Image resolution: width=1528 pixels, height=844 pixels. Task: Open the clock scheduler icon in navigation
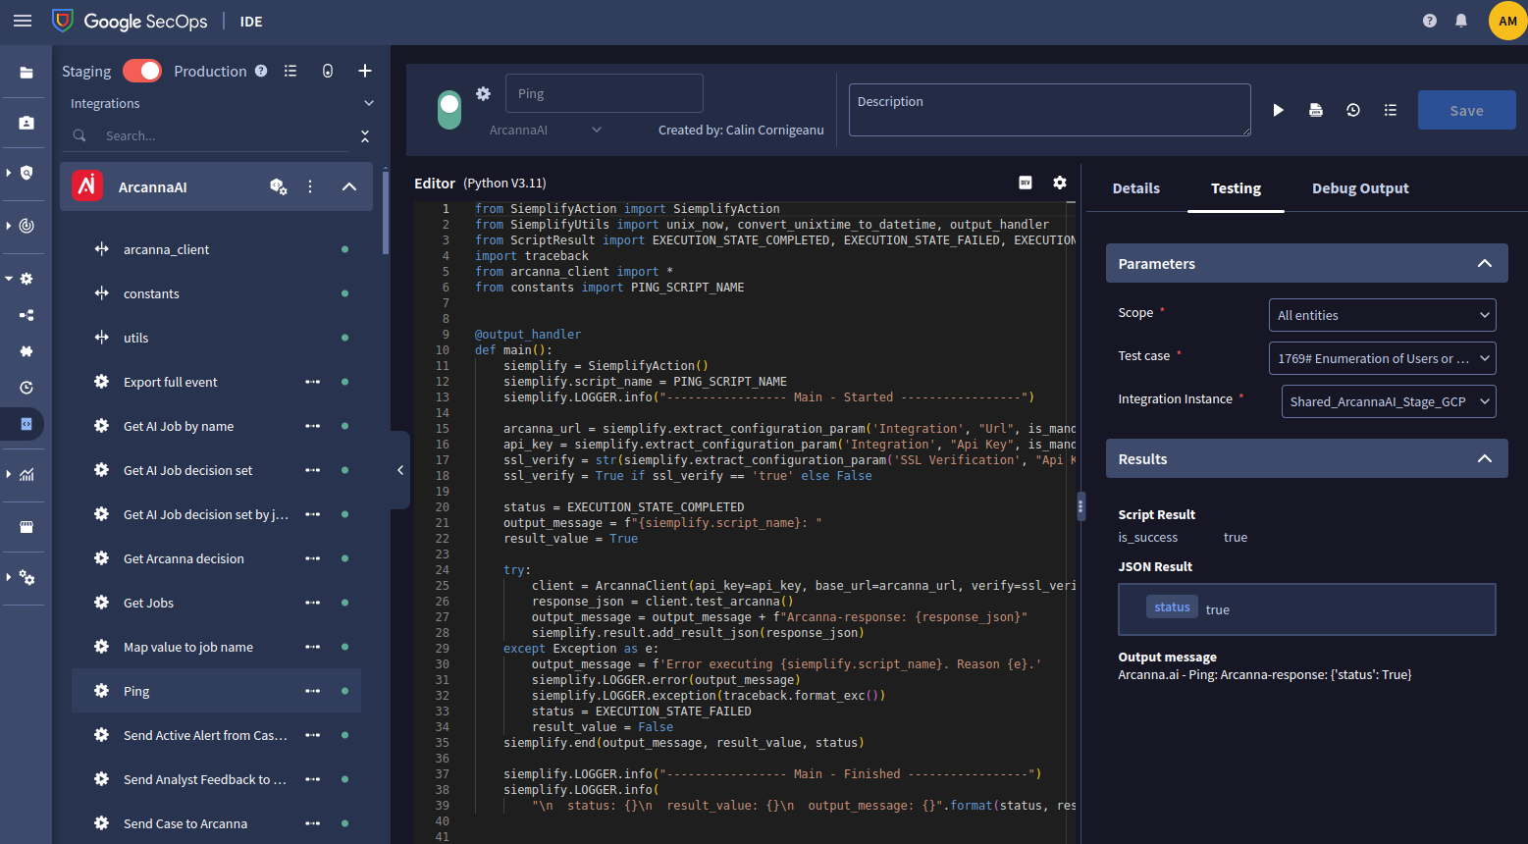coord(26,388)
